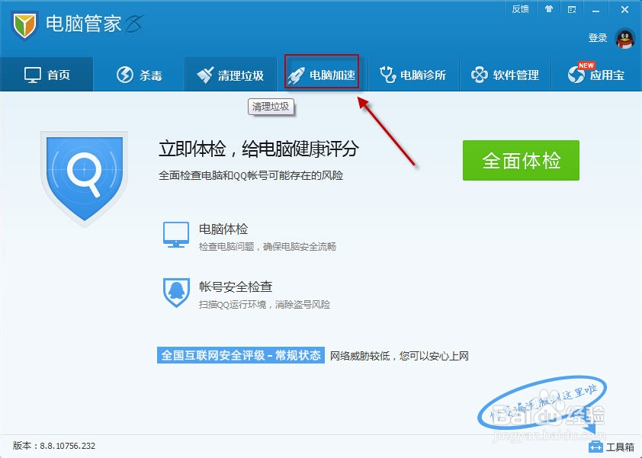The height and width of the screenshot is (458, 642).
Task: Click the 反馈 feedback link
Action: [x=521, y=9]
